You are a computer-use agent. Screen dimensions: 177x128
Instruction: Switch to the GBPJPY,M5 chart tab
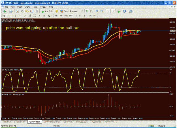[x=21, y=122]
